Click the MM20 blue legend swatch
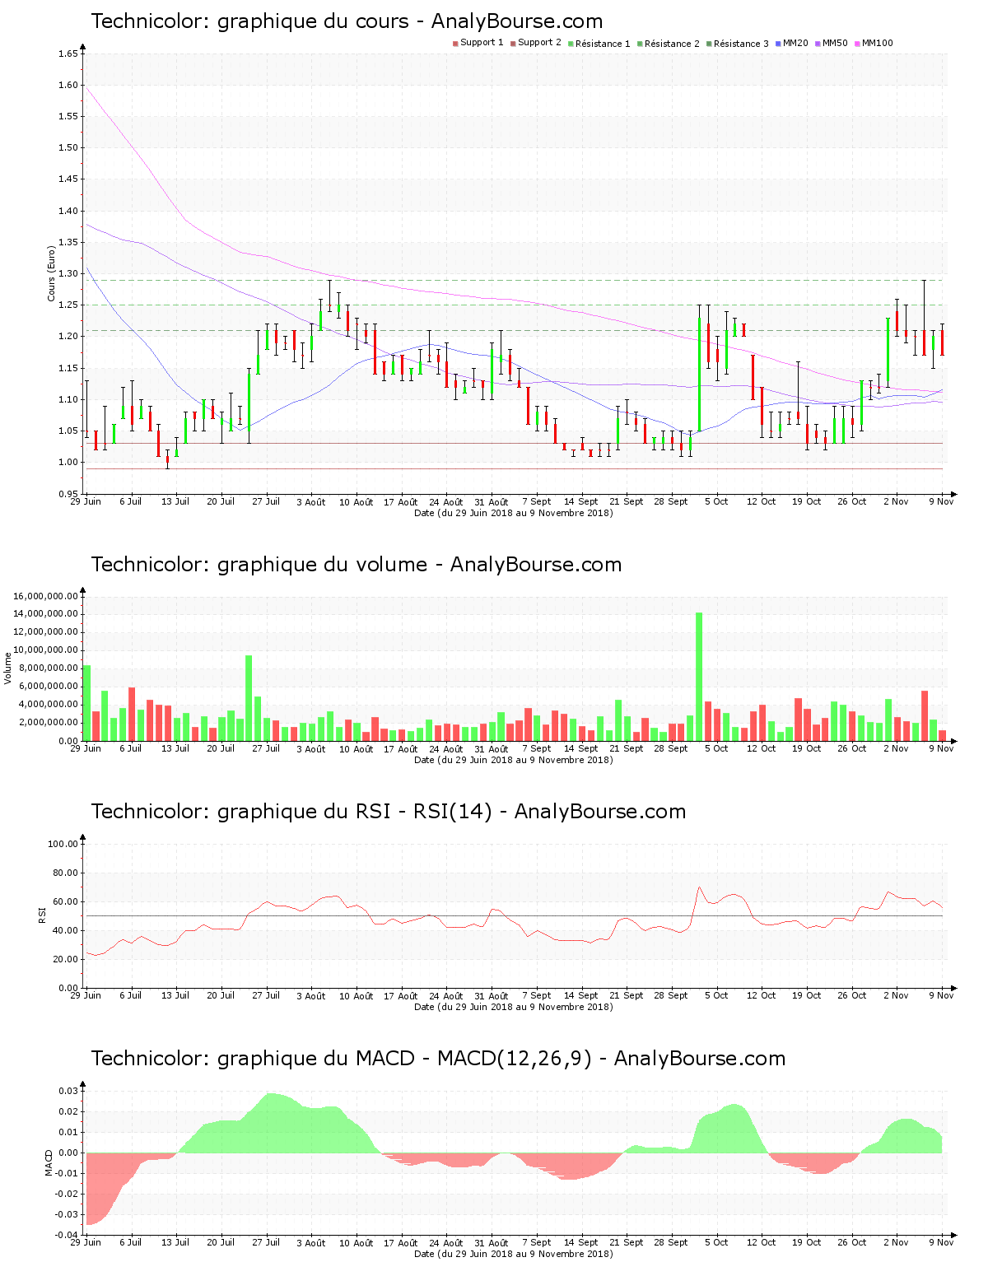988x1276 pixels. point(778,44)
